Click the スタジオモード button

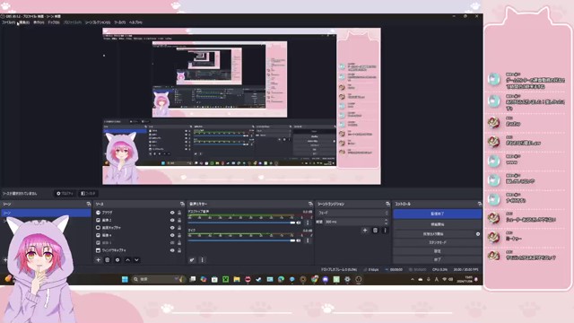438,242
